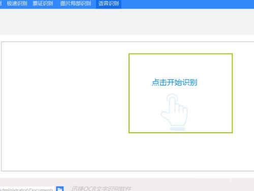This screenshot has height=191, width=254.
Task: Switch to the 票证识别 tab
Action: click(x=43, y=4)
